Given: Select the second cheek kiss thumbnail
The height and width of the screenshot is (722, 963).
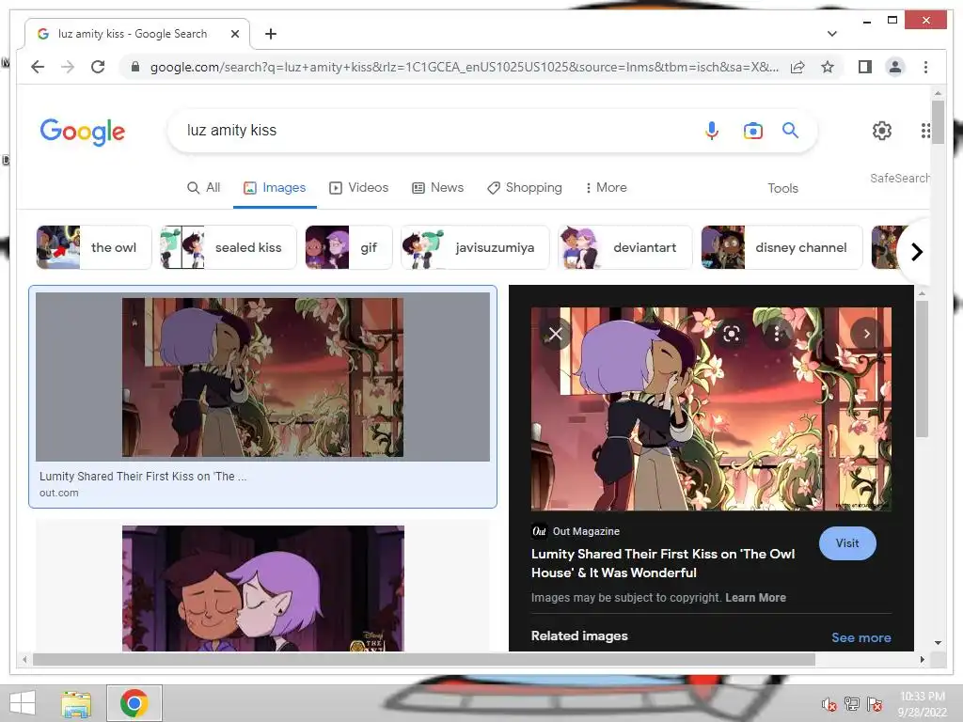Looking at the screenshot, I should (x=263, y=589).
